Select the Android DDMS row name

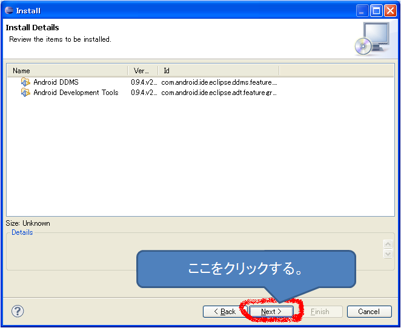click(56, 82)
